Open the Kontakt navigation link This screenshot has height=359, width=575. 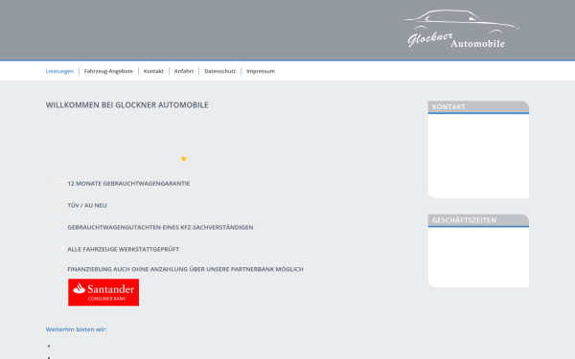pos(153,71)
